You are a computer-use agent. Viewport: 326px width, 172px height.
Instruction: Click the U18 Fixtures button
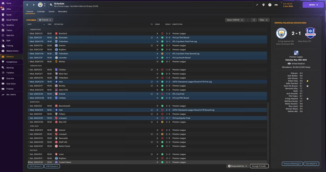point(52,166)
